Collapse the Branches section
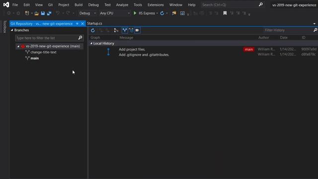Viewport: 318px width, 179px height. coord(12,30)
